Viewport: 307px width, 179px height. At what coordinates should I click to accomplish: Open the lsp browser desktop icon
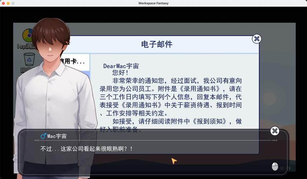click(28, 36)
